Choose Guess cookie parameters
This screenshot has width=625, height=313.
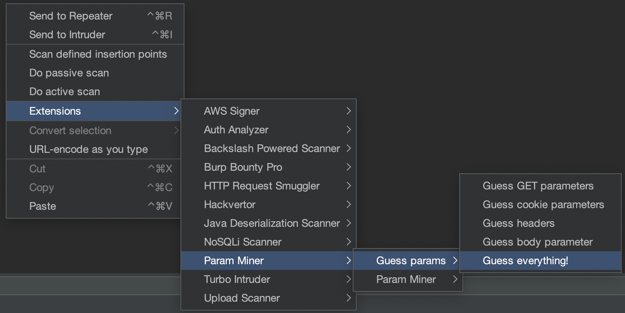pos(540,204)
